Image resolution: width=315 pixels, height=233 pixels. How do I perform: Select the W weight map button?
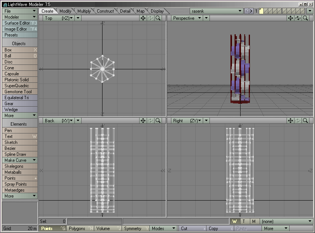234,221
